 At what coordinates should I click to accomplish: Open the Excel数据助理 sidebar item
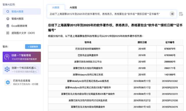(22, 26)
